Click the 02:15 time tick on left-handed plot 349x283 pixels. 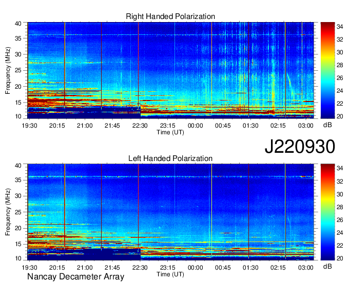coord(278,268)
